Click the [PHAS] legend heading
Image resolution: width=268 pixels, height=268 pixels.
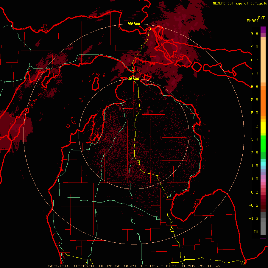pos(252,21)
